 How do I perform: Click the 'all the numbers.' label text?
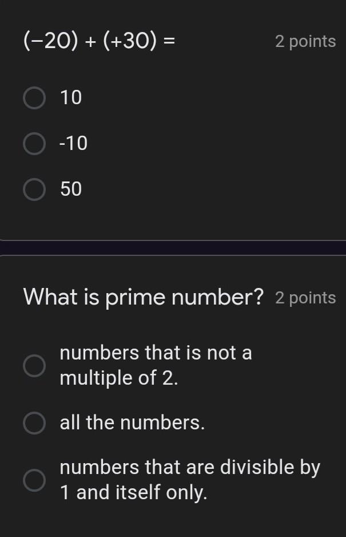point(132,423)
